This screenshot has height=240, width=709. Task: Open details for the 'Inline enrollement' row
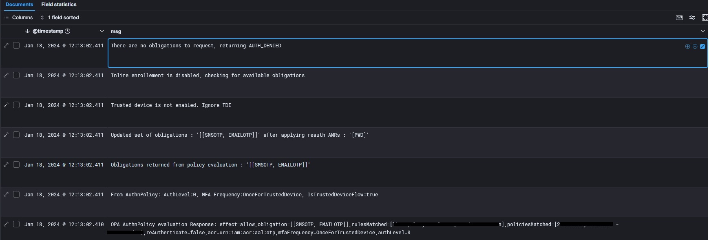click(6, 75)
